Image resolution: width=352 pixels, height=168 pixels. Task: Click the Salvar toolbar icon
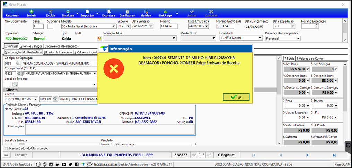click(x=192, y=12)
